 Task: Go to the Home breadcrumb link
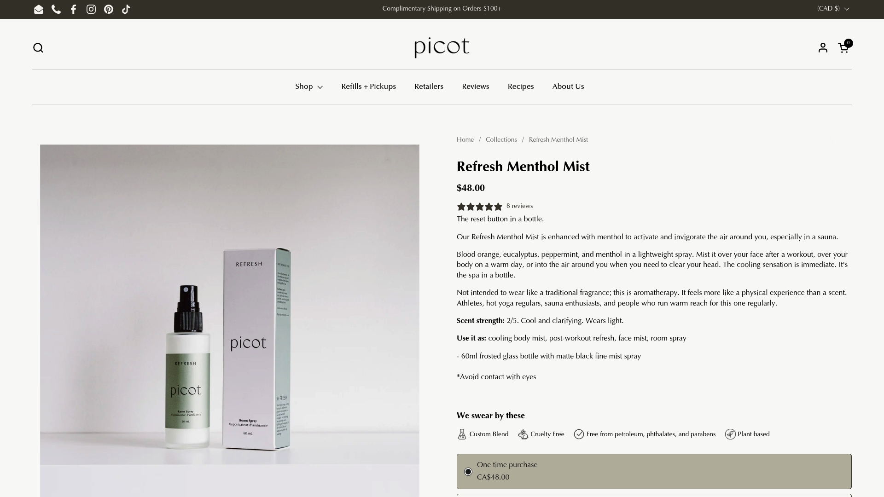click(x=465, y=140)
